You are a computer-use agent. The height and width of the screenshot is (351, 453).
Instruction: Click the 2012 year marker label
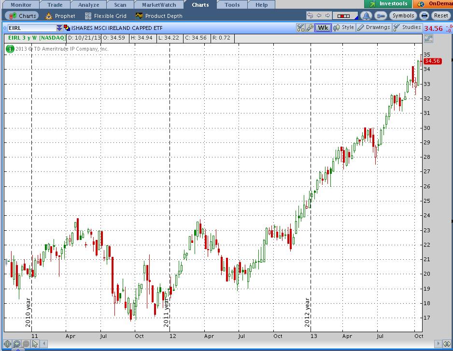pos(307,312)
